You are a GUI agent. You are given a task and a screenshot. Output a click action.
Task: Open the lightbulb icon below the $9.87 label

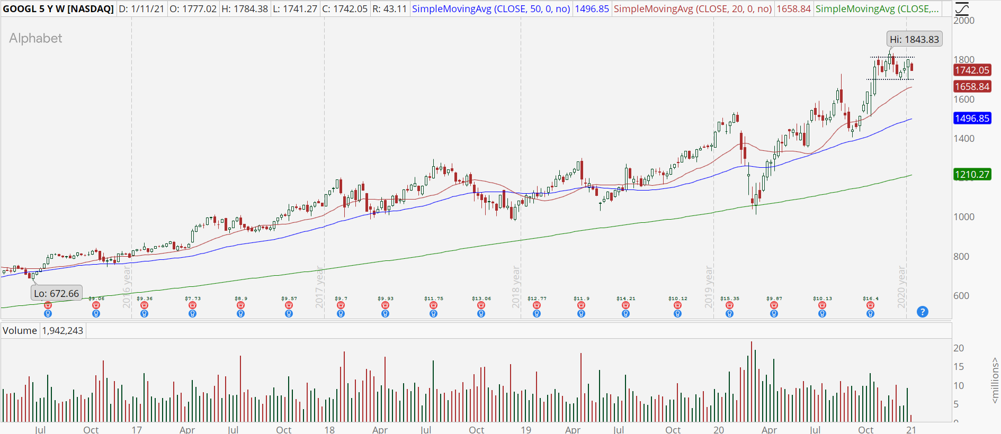coord(774,313)
